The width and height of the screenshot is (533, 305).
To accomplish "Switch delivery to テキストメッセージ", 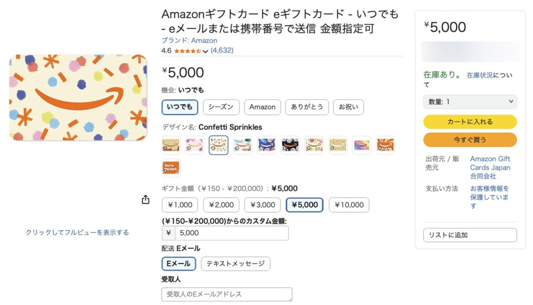I will (236, 264).
